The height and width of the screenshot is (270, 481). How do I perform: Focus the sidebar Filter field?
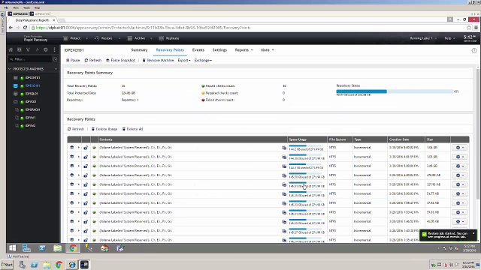(30, 59)
